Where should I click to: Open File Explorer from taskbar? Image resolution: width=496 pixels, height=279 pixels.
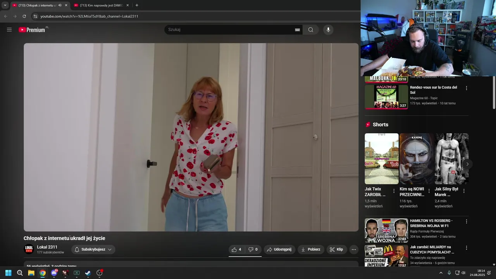click(x=31, y=273)
